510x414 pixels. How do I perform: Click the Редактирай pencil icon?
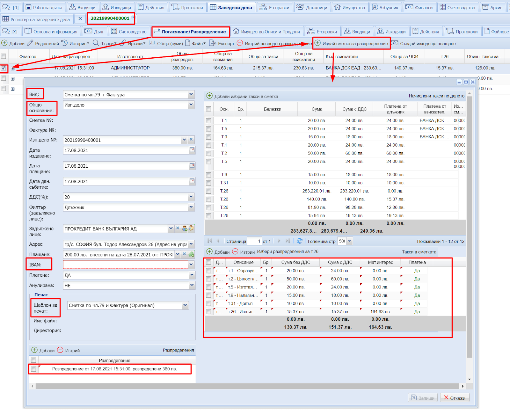[x=30, y=43]
